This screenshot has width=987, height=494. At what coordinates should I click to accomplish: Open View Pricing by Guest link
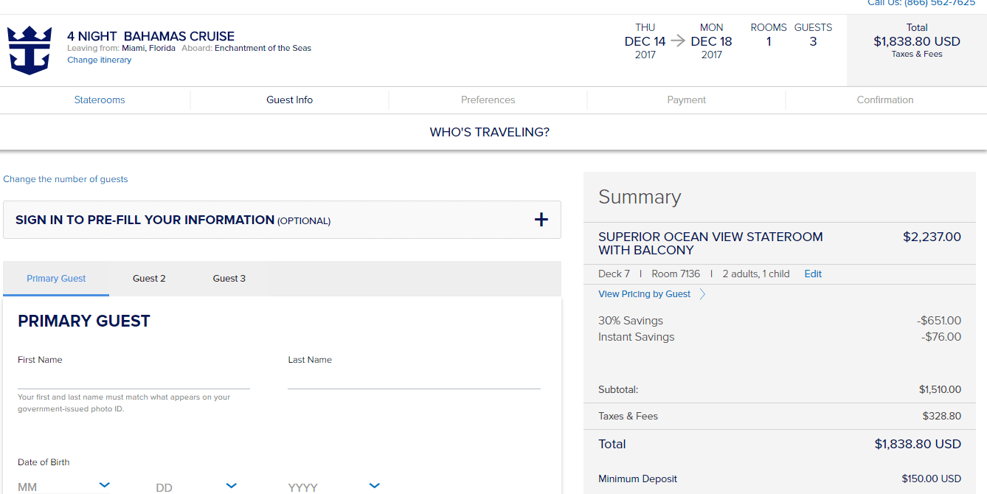(x=644, y=294)
